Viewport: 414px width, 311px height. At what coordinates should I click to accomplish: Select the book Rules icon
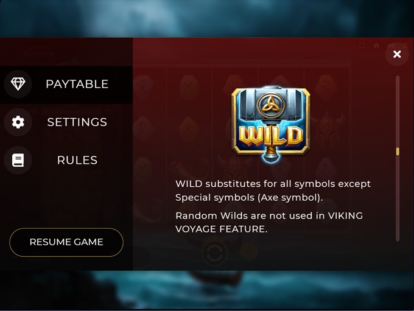(18, 160)
